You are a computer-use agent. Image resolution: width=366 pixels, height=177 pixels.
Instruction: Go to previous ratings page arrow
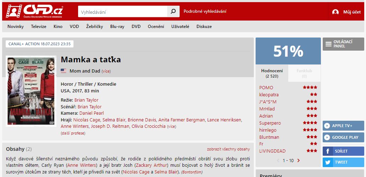click(278, 160)
